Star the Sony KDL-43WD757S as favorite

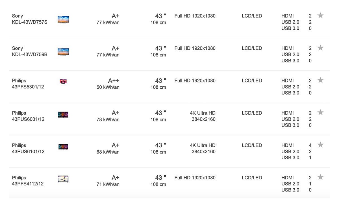[x=320, y=15]
